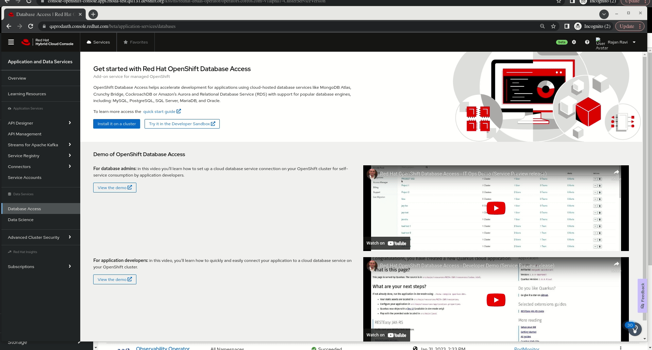The width and height of the screenshot is (652, 350).
Task: Open the IT Ops Demo video title
Action: [x=463, y=174]
